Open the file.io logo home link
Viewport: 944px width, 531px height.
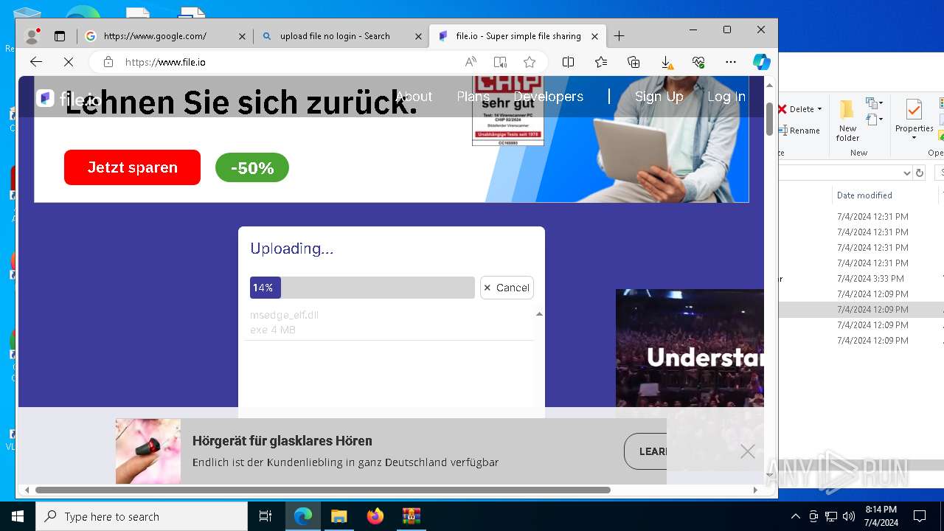[69, 99]
